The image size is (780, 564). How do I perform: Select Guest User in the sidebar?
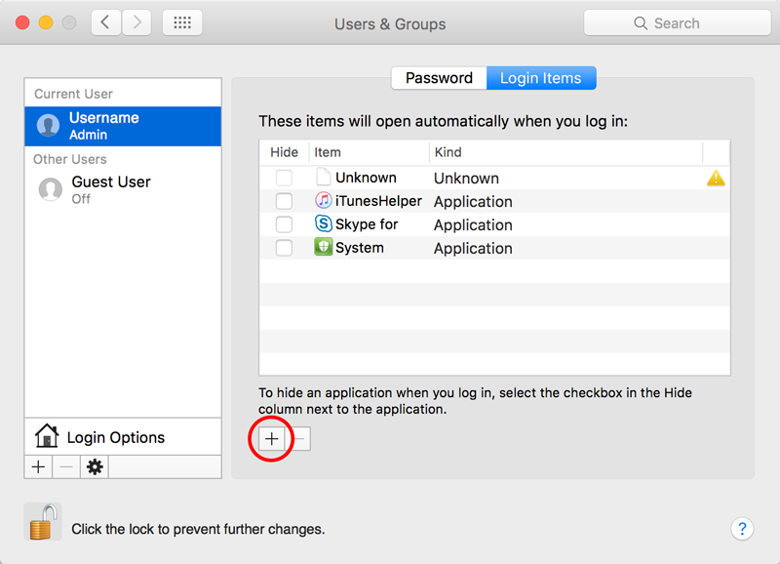110,189
